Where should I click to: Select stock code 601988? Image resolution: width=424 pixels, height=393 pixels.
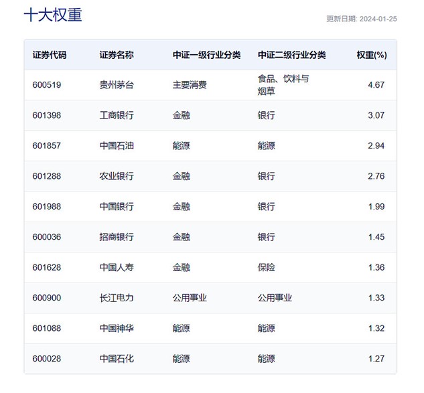coord(47,206)
